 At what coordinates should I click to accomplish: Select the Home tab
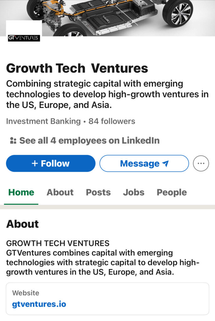pos(21,192)
